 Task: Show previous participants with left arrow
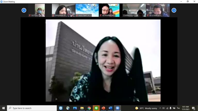click(24, 10)
